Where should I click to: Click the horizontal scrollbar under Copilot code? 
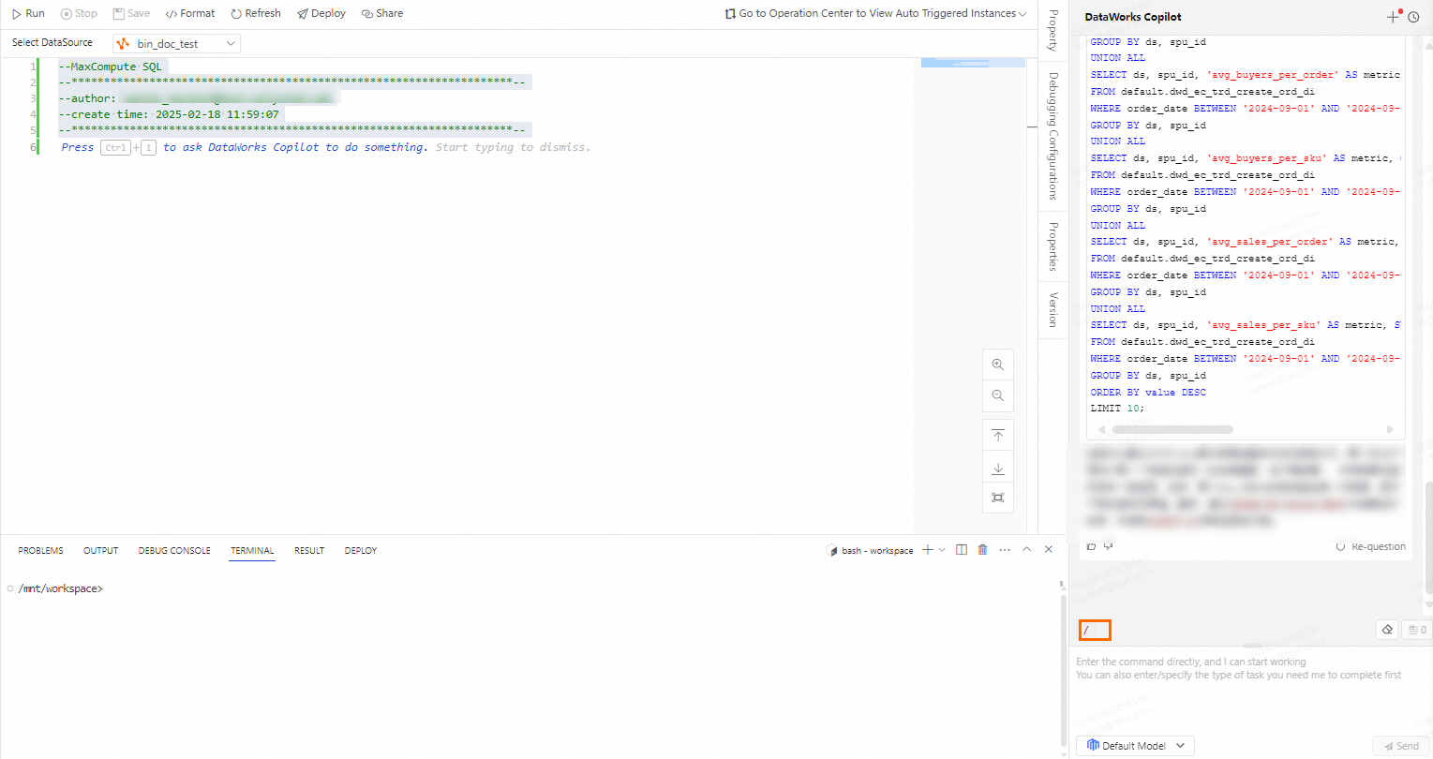click(1172, 430)
